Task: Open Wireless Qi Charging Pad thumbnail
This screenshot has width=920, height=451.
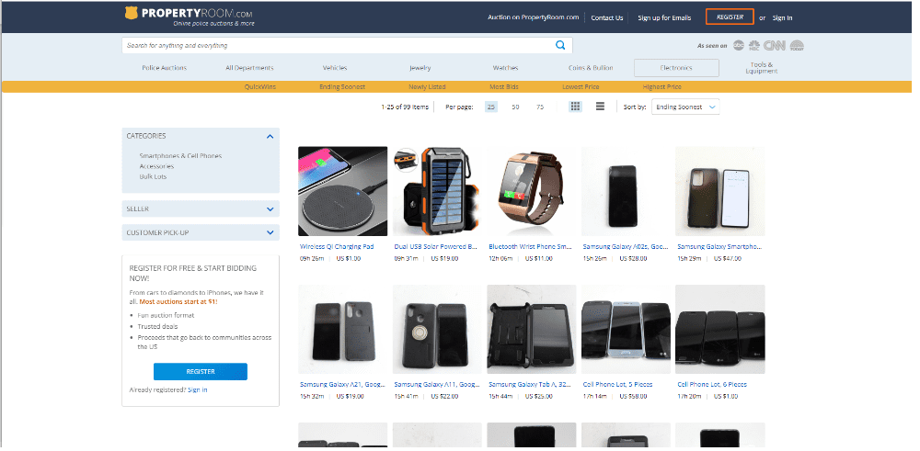Action: coord(342,191)
